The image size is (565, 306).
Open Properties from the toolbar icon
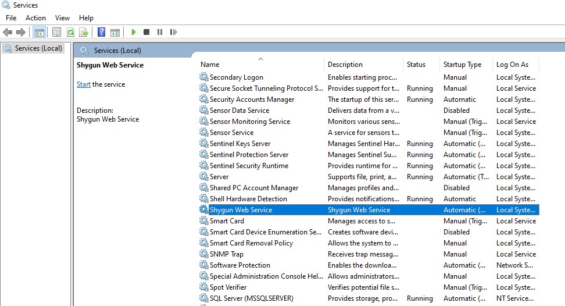pyautogui.click(x=56, y=32)
